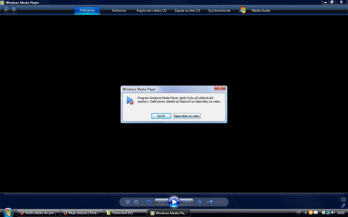This screenshot has height=217, width=348.
Task: Select the Windows Media Player taskbar button
Action: pyautogui.click(x=169, y=213)
